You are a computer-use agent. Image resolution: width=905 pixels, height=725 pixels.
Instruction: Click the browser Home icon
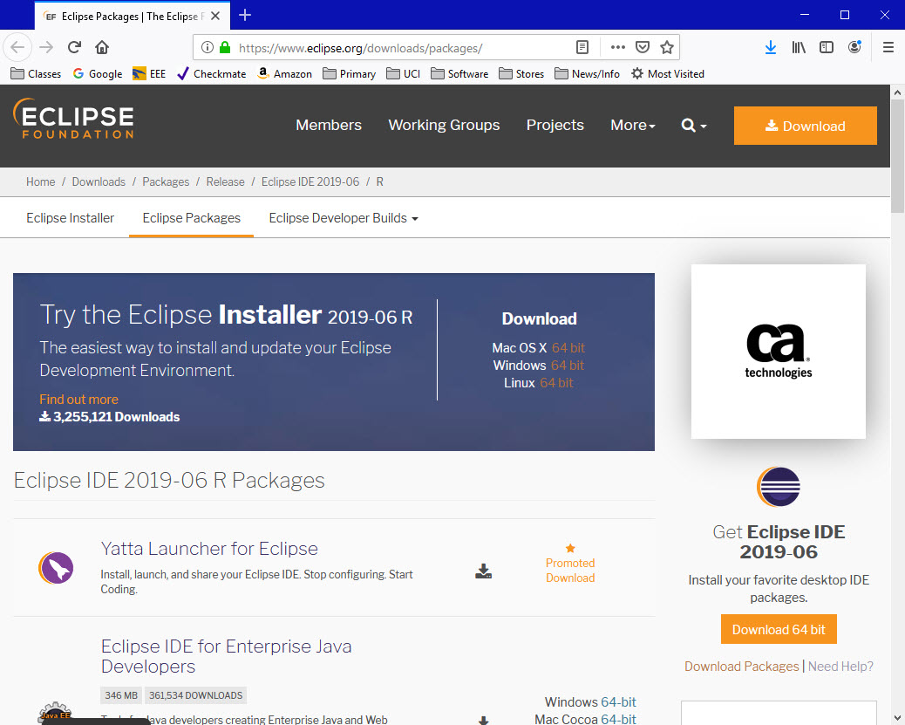click(x=102, y=47)
